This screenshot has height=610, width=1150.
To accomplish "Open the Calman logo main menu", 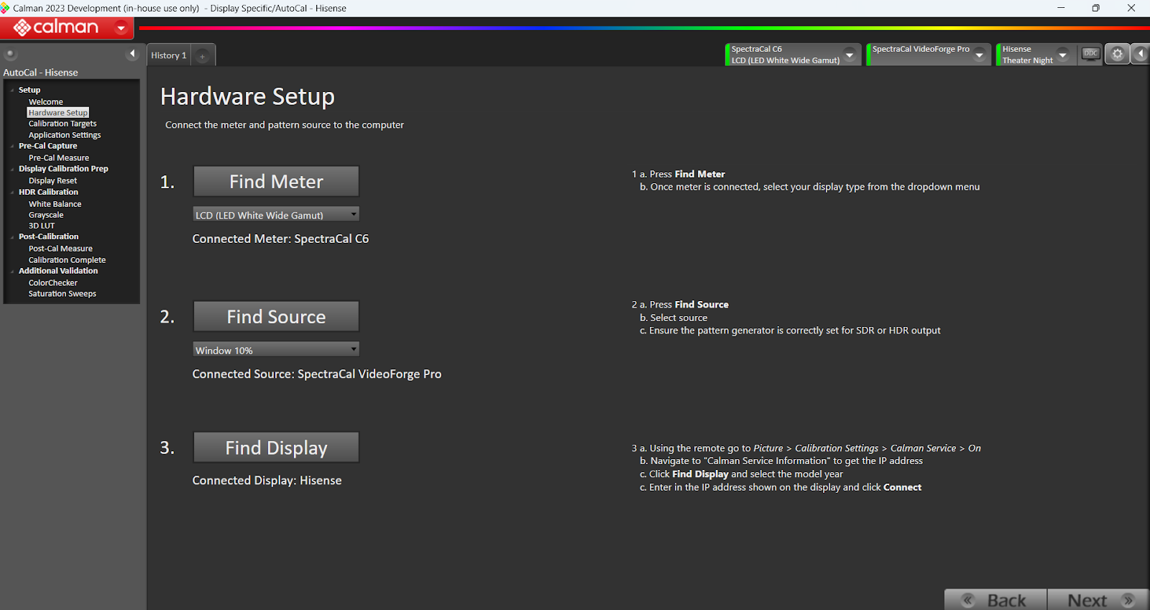I will (x=66, y=28).
